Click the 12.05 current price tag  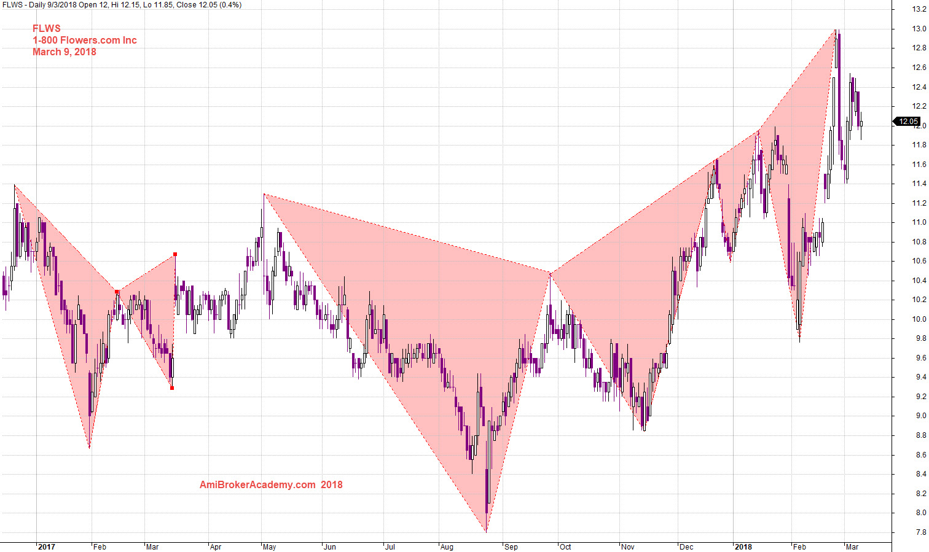point(907,122)
